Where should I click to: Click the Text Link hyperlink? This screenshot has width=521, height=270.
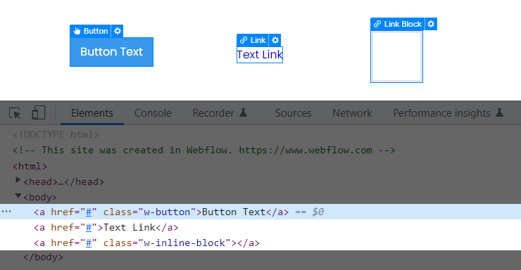pyautogui.click(x=260, y=55)
